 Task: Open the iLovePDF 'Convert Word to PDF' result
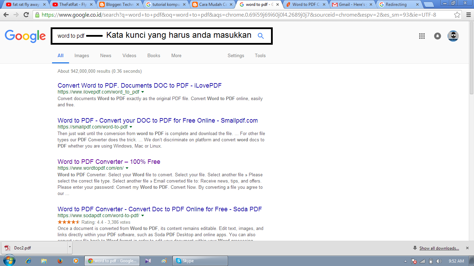coord(139,86)
